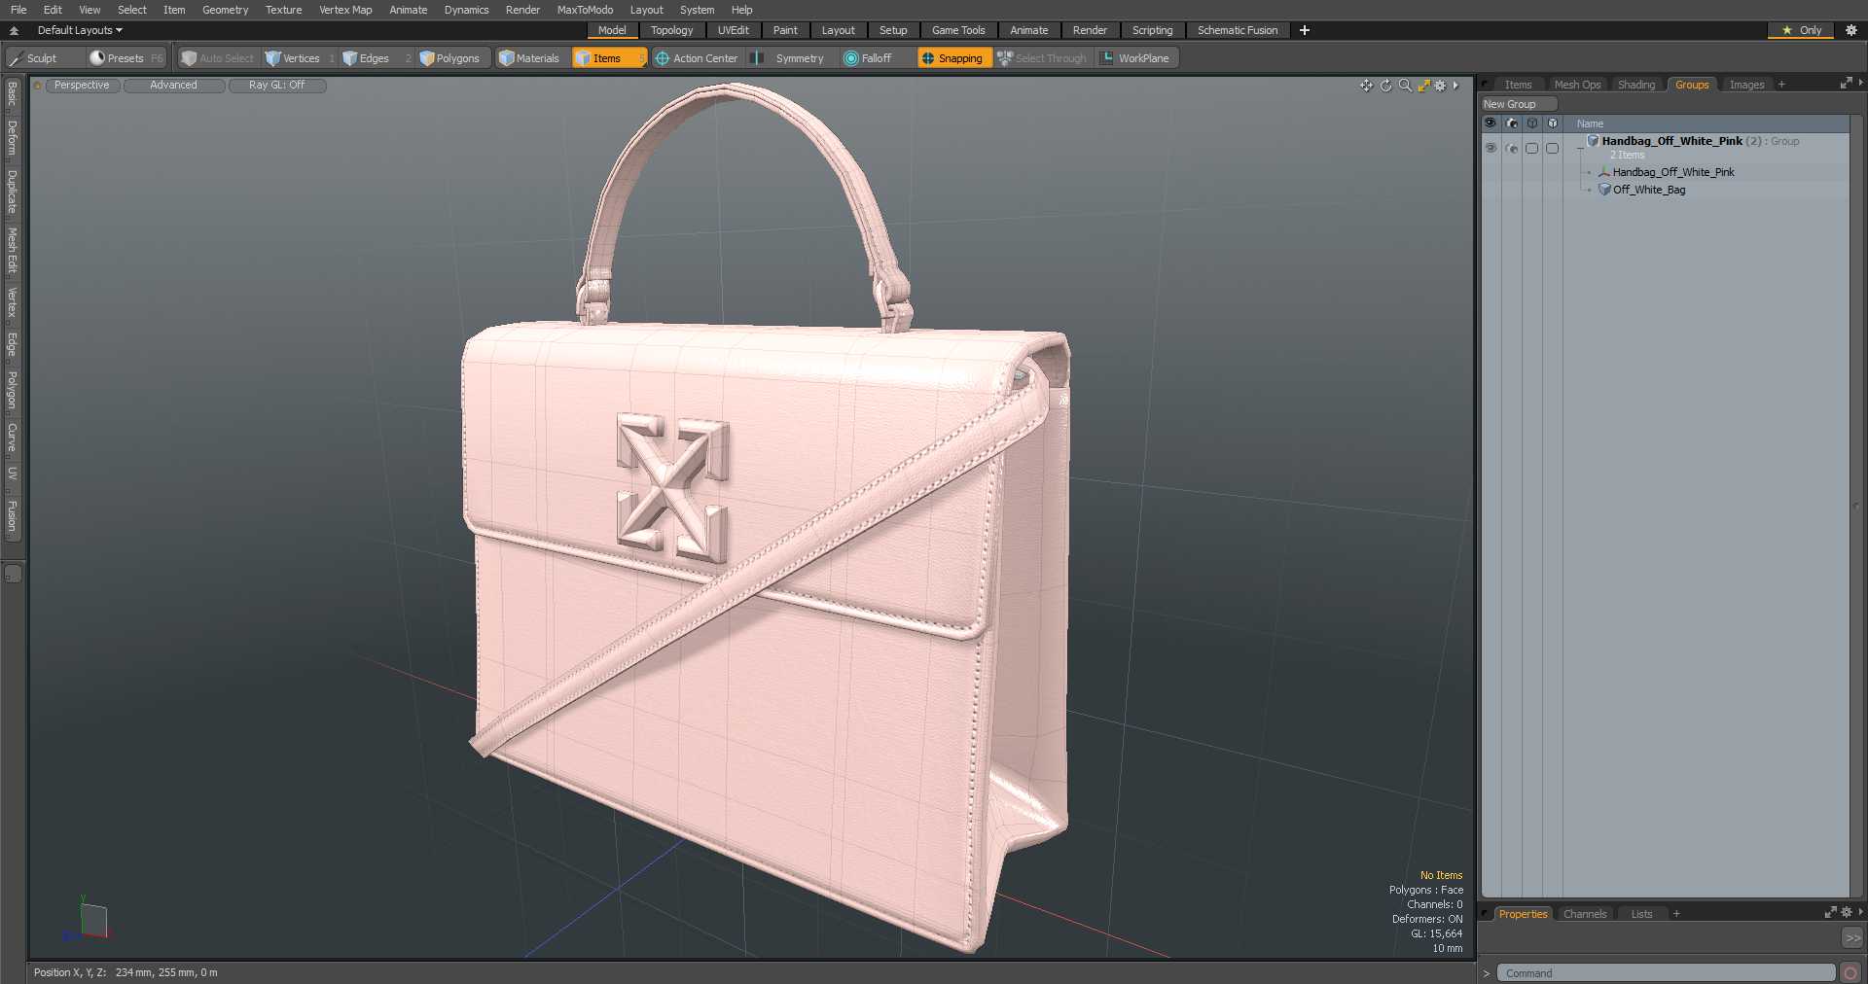Open the Falloff options
This screenshot has height=984, width=1868.
point(875,58)
